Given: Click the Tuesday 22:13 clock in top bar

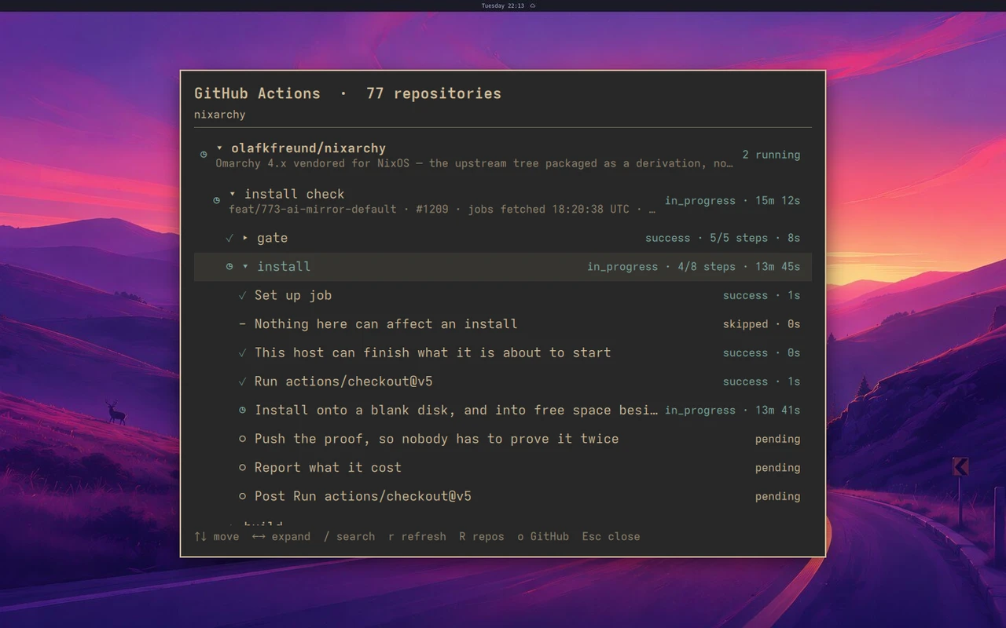Looking at the screenshot, I should pos(503,5).
